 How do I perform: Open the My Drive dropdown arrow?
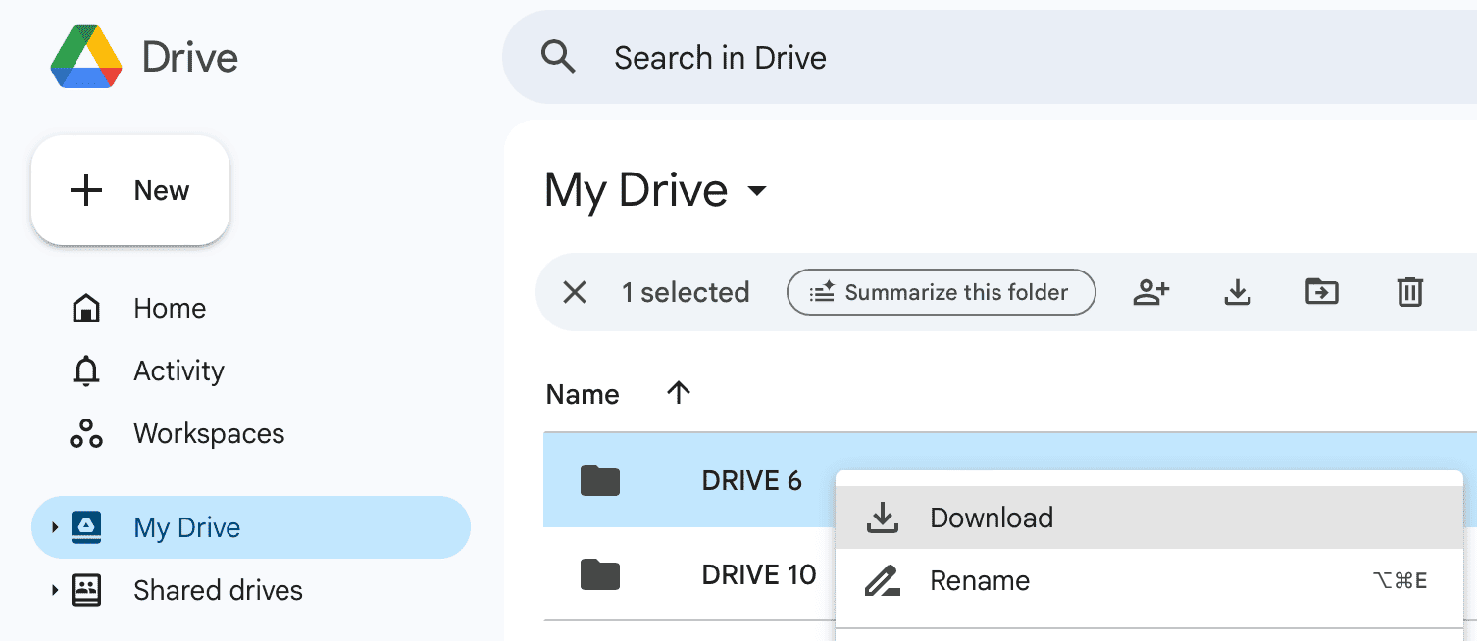(x=756, y=192)
